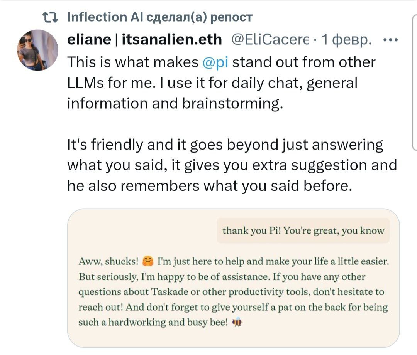Click display name "eliane | itsanalien.eth"

145,39
